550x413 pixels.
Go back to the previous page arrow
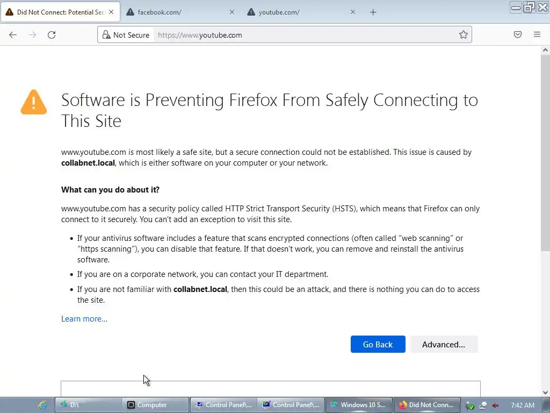(13, 35)
